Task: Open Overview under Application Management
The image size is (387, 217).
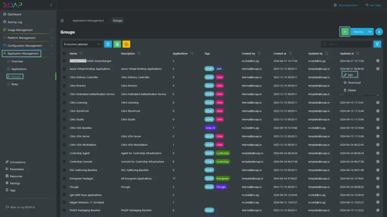Action: pyautogui.click(x=17, y=61)
